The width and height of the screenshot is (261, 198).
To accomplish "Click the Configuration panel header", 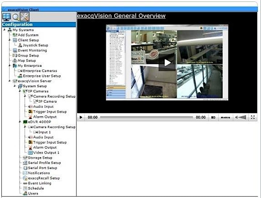I will pyautogui.click(x=39, y=25).
